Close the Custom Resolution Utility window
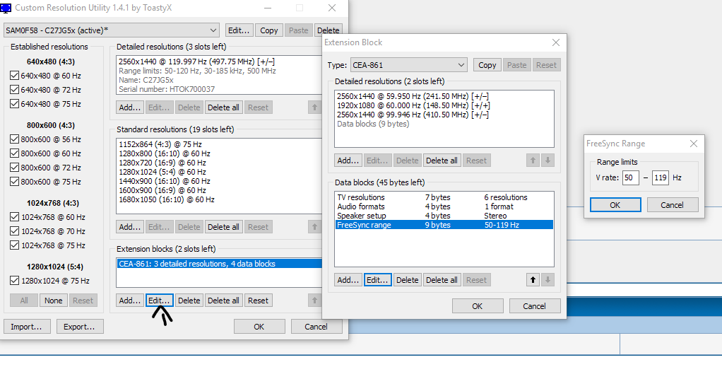The height and width of the screenshot is (367, 722). (331, 8)
